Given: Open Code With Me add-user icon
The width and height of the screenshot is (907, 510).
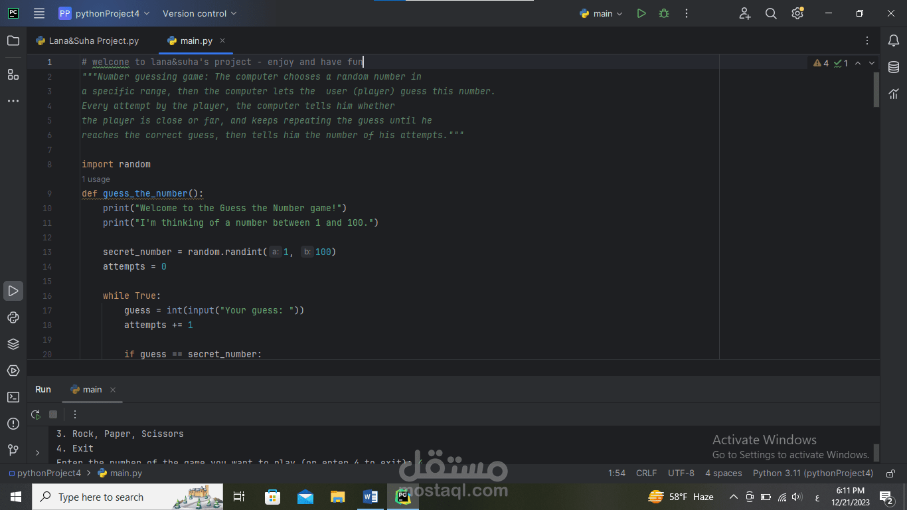Looking at the screenshot, I should pyautogui.click(x=745, y=13).
